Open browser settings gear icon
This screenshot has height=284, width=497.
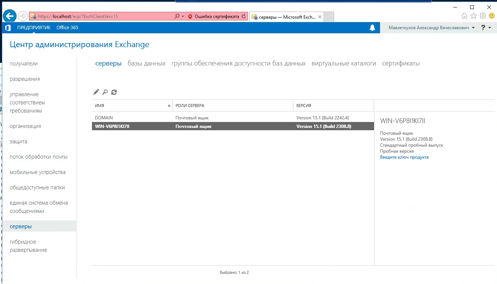click(482, 16)
